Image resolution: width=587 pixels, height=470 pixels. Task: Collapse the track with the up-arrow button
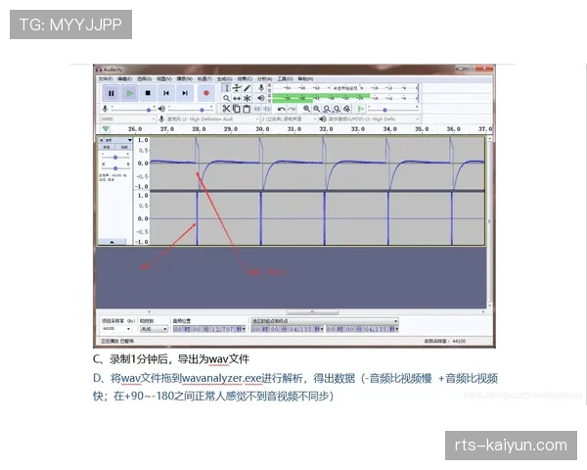click(112, 242)
